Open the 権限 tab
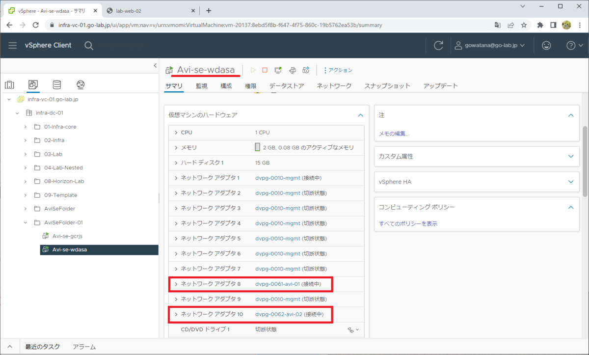This screenshot has width=589, height=355. [251, 86]
